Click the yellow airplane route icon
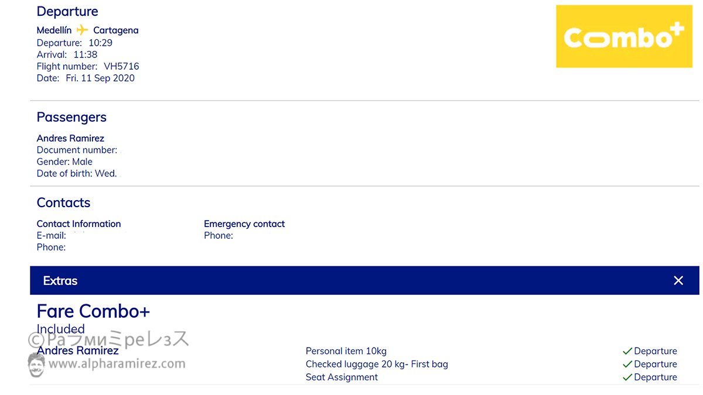Viewport: 703px width, 395px height. coord(82,30)
